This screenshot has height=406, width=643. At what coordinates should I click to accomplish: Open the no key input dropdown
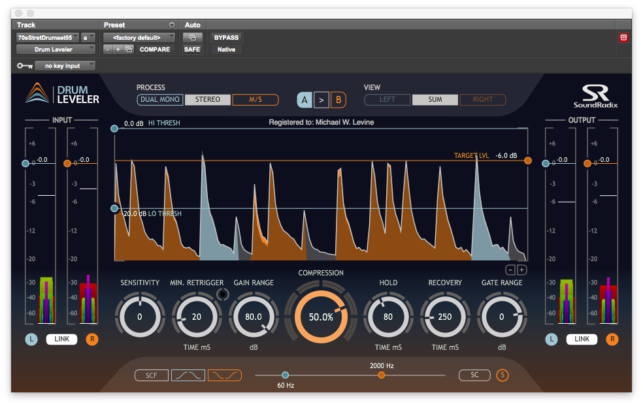click(65, 66)
